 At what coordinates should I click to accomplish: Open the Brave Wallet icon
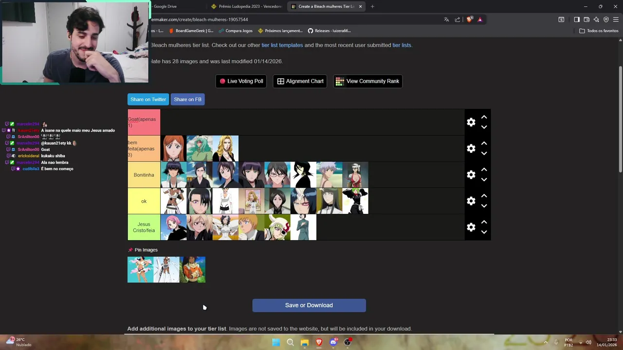pos(586,19)
